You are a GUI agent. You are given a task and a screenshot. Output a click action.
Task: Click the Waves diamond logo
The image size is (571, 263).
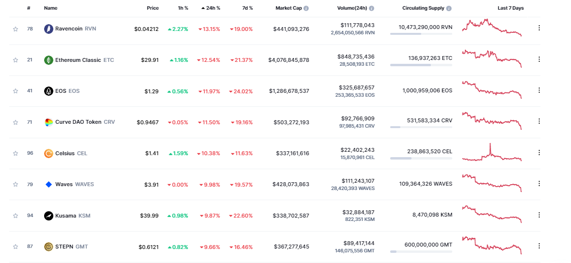(x=48, y=184)
